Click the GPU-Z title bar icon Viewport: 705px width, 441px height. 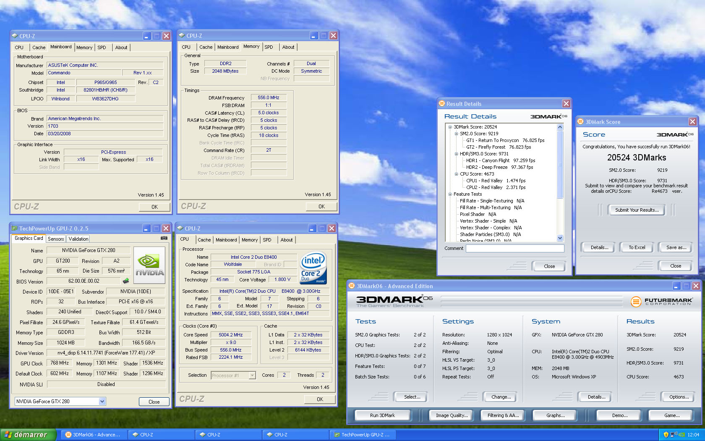pos(14,228)
